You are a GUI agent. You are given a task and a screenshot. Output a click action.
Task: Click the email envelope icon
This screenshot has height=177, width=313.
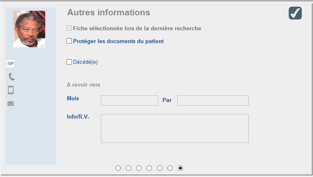pos(11,104)
